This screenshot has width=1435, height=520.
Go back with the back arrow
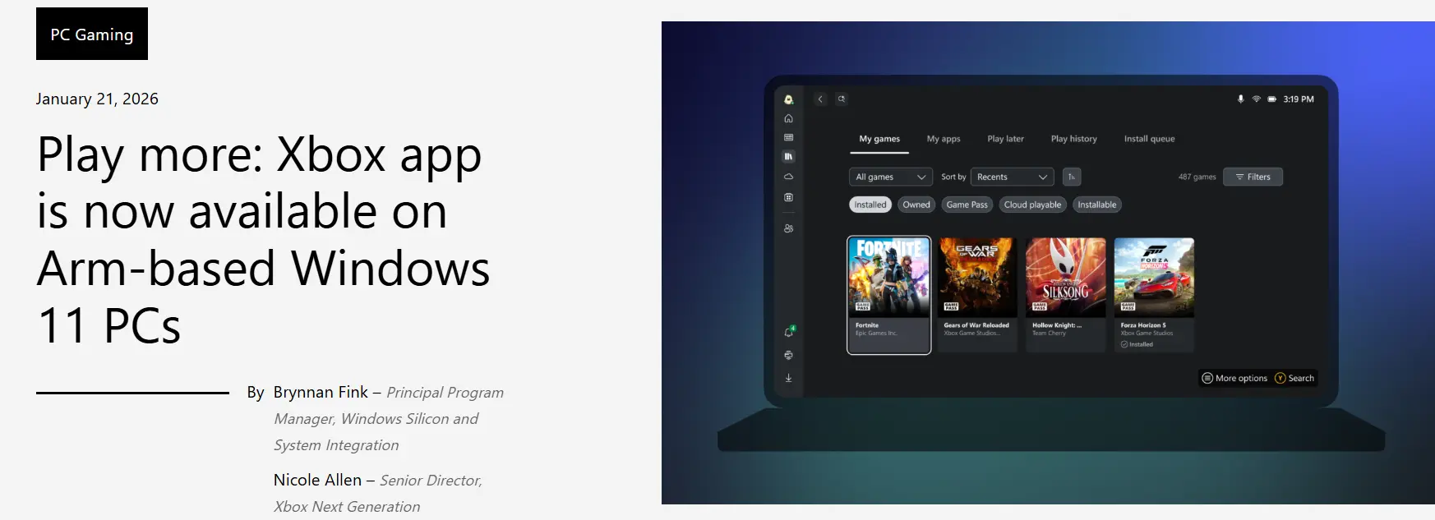pyautogui.click(x=820, y=99)
